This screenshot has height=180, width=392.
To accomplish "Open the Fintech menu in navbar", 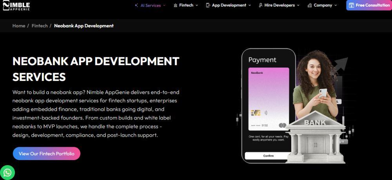I will tap(186, 5).
